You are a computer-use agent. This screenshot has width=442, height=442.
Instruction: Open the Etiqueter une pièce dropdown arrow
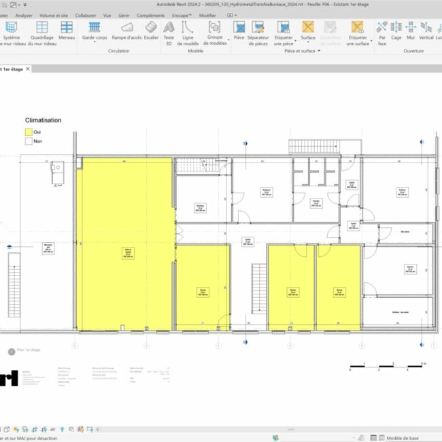pyautogui.click(x=295, y=41)
